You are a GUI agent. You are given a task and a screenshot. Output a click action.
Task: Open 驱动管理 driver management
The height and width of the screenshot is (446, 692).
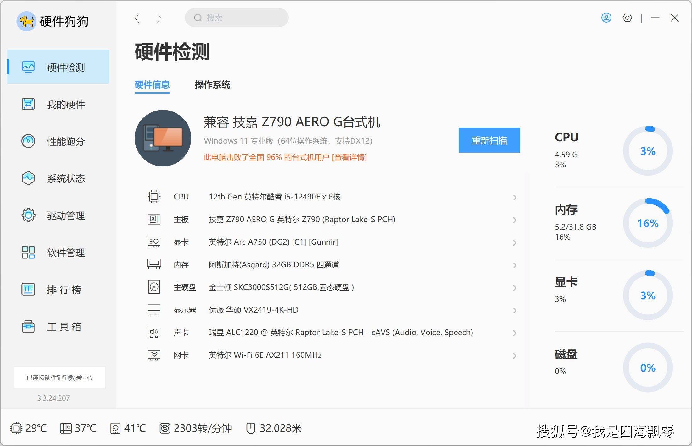point(58,215)
